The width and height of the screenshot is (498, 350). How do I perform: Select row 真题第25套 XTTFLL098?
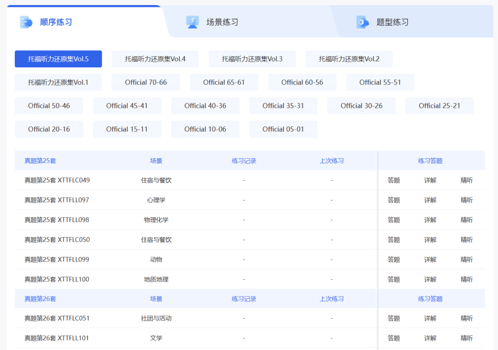[249, 220]
